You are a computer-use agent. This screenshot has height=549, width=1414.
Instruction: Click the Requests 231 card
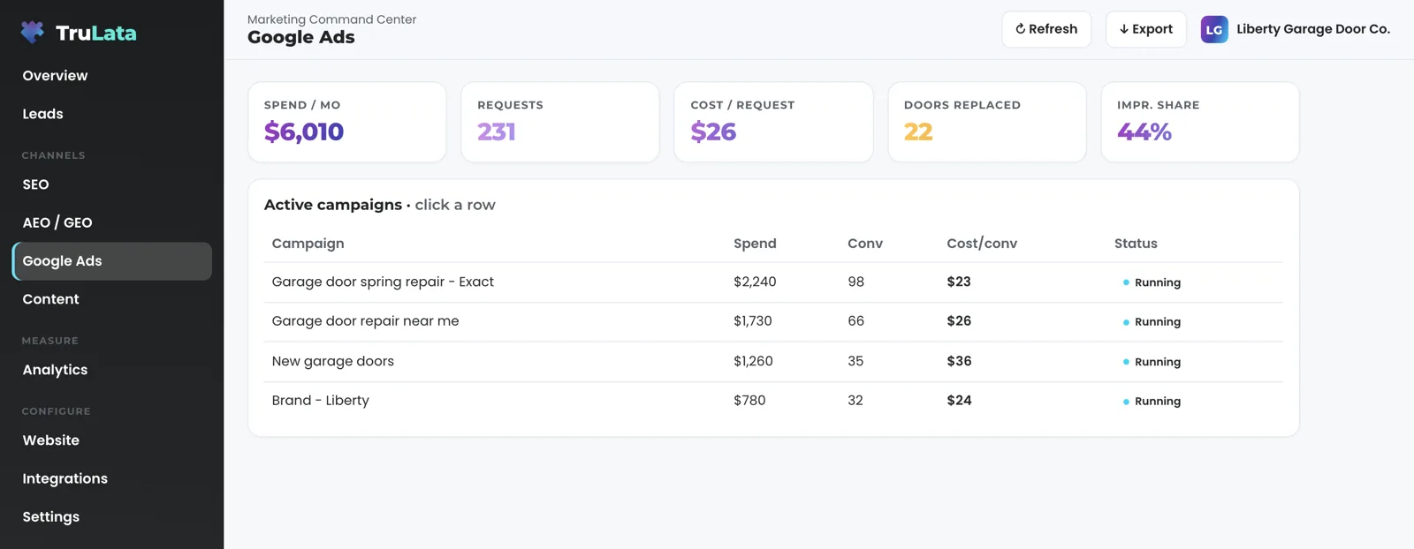560,122
